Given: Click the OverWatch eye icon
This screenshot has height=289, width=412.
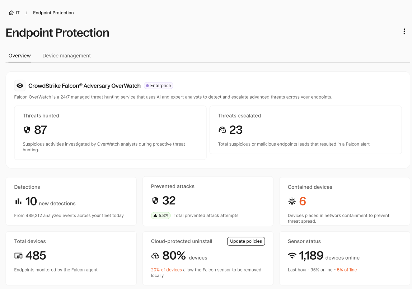Looking at the screenshot, I should point(20,86).
